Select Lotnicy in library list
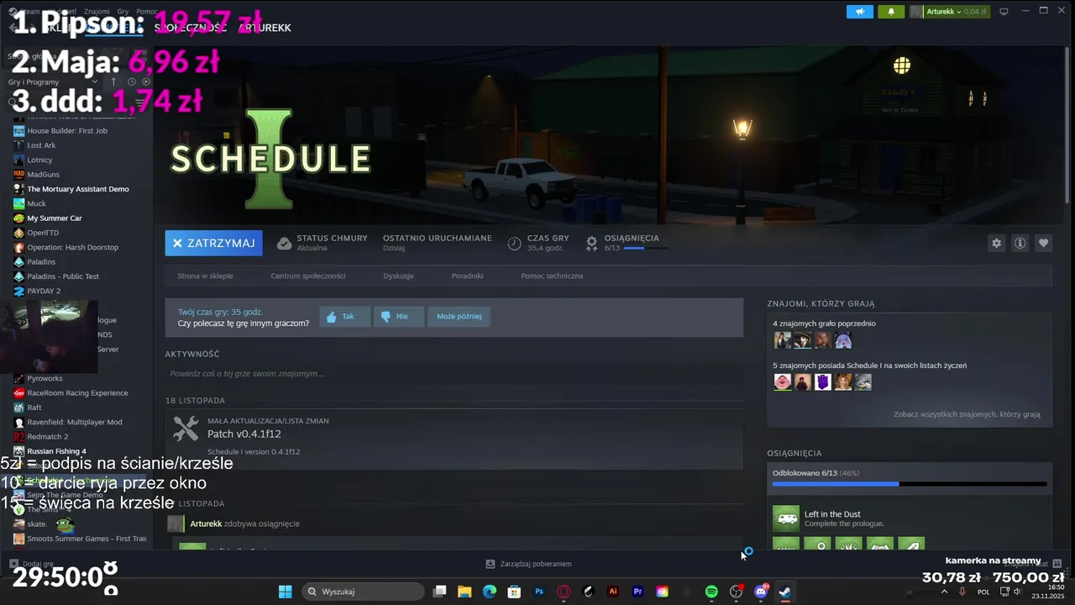 (x=39, y=160)
